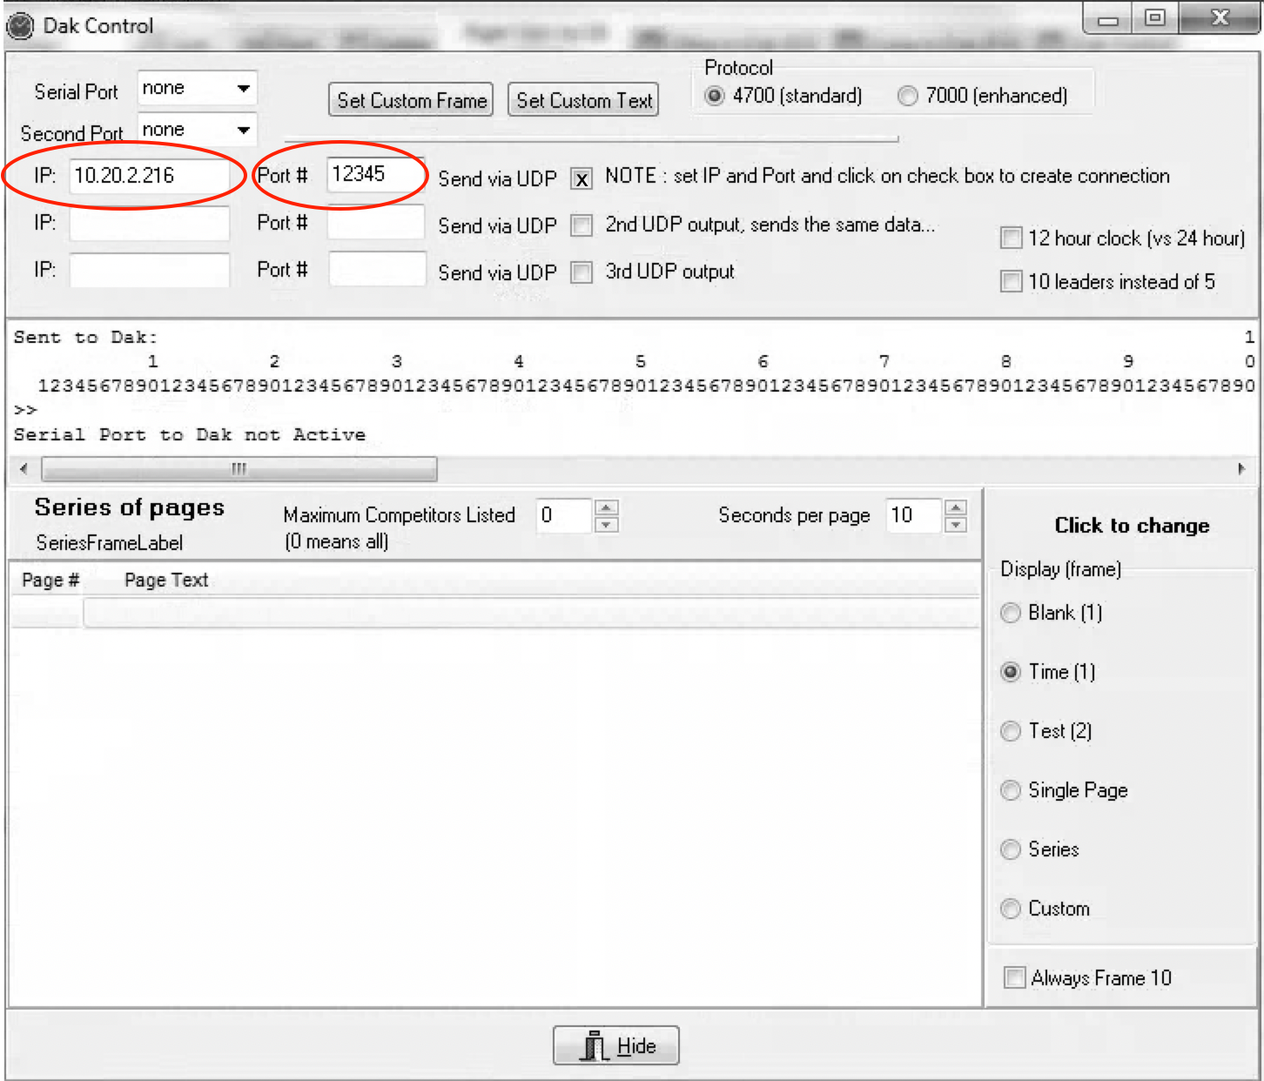Screen dimensions: 1264x1081
Task: Select the Test (2) display frame
Action: click(1011, 732)
